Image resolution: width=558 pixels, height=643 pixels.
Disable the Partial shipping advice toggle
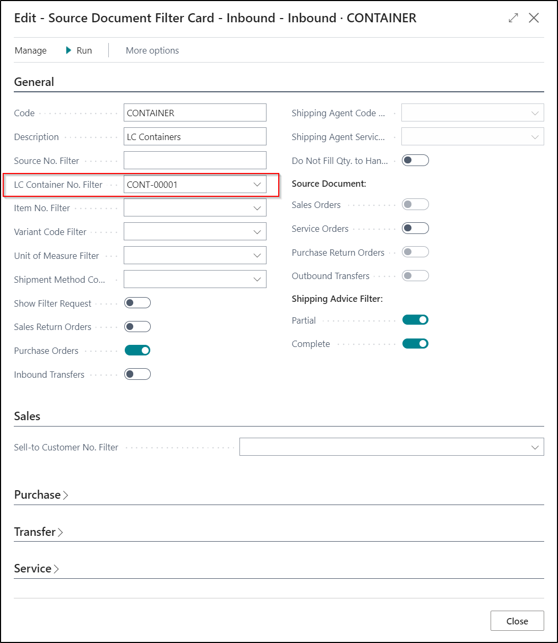(415, 320)
